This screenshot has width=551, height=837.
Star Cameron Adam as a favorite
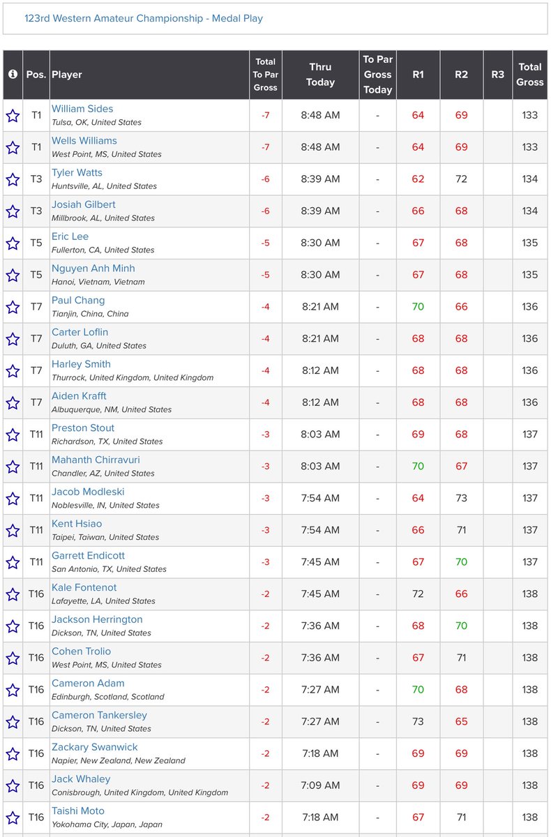click(x=13, y=690)
